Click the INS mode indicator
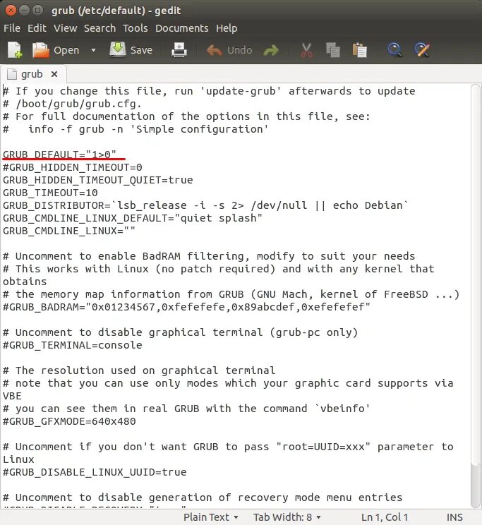Viewport: 482px width, 525px height. pos(454,517)
